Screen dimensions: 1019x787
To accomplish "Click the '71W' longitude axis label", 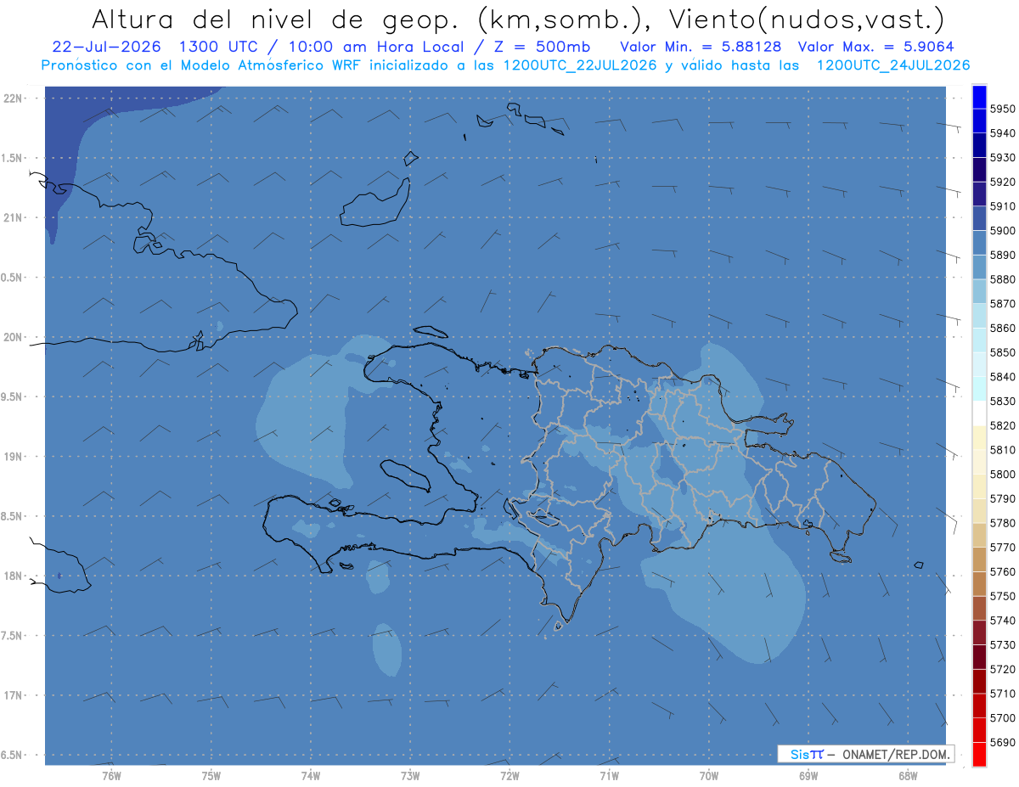I will click(609, 775).
